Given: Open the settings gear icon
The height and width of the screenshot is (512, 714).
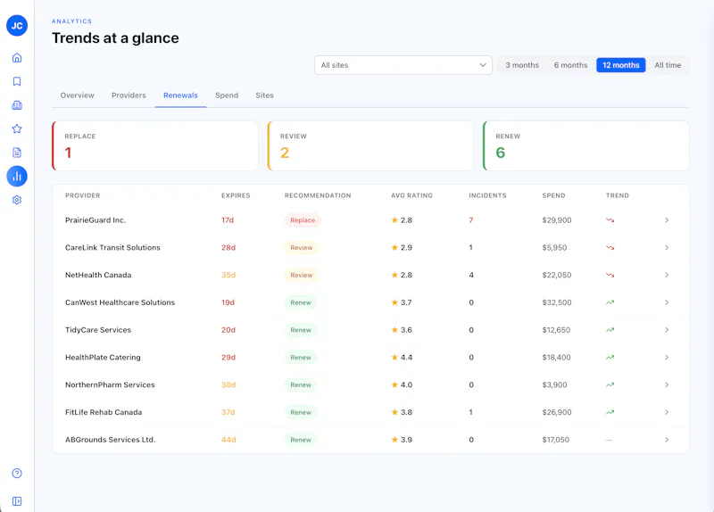Looking at the screenshot, I should tap(17, 200).
